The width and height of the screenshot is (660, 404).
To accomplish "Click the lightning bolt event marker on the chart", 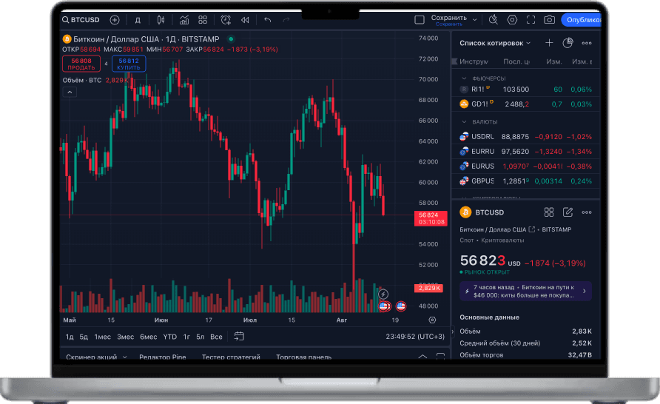I will (383, 294).
